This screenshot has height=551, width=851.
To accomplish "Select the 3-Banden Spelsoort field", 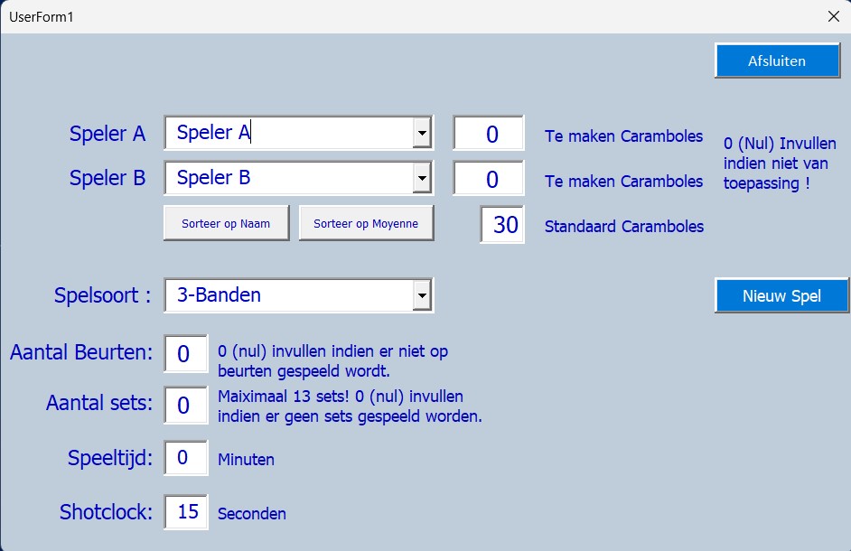I will 289,295.
